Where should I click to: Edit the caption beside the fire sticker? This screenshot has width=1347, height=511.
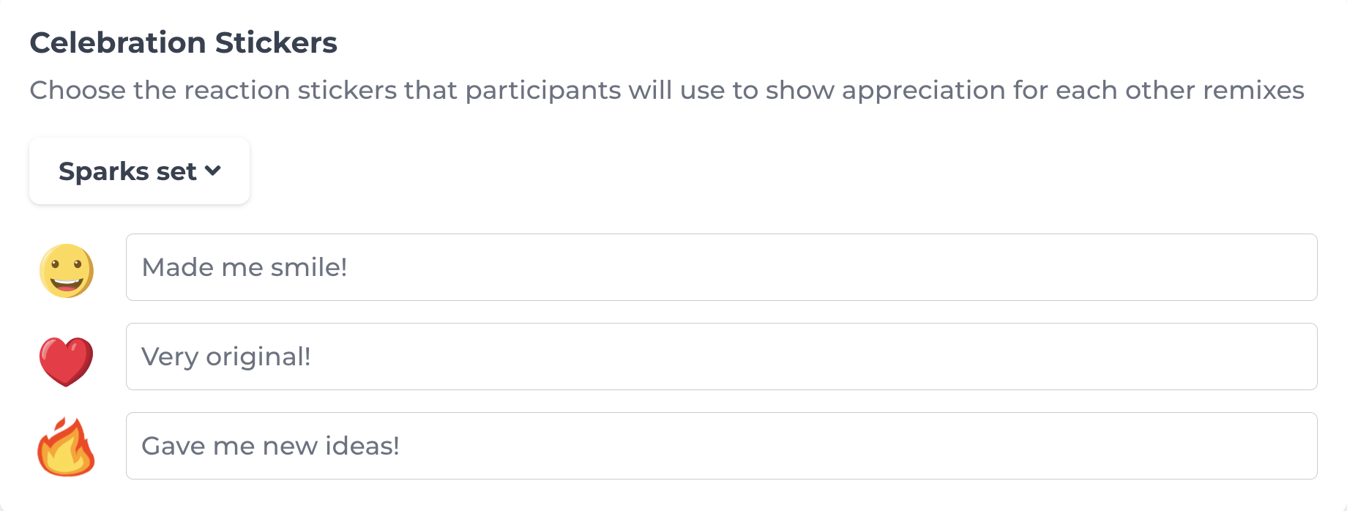(721, 446)
